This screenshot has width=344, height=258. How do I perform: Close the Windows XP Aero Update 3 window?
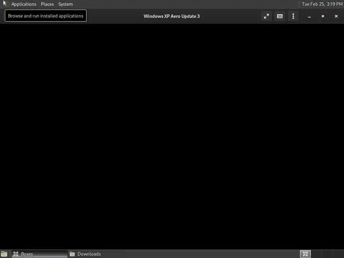tap(336, 16)
